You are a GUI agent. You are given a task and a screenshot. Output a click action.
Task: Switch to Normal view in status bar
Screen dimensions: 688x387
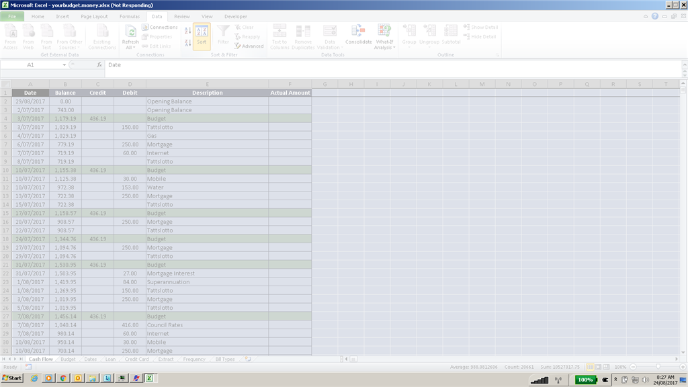pos(590,367)
